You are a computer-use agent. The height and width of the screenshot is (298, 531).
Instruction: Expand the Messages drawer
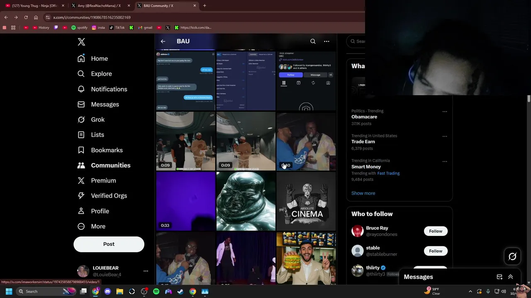click(511, 277)
